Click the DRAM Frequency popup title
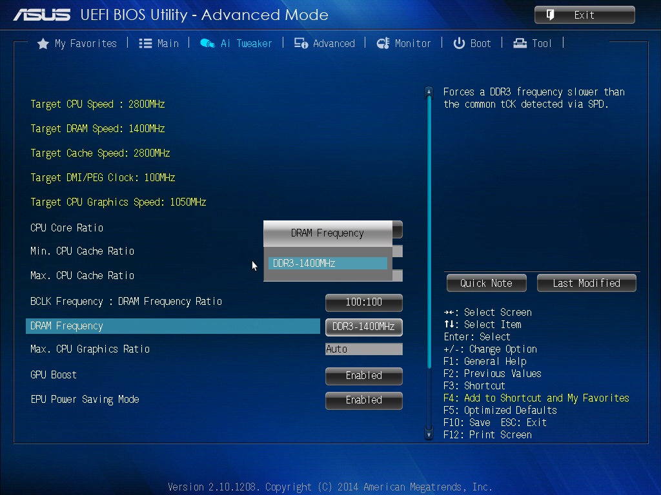661x495 pixels. pos(327,233)
